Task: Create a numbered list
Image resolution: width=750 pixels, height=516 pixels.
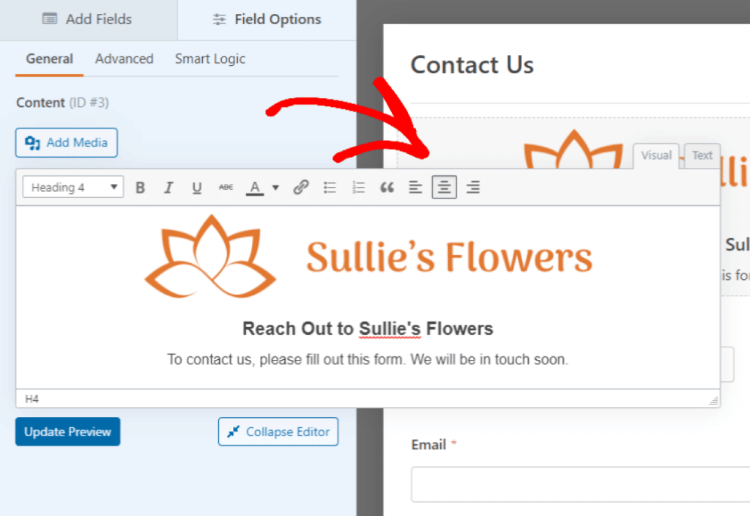Action: 358,188
